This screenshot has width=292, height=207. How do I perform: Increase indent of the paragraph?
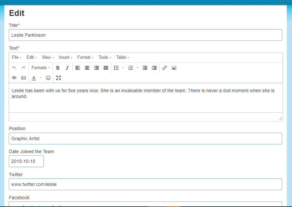[154, 68]
